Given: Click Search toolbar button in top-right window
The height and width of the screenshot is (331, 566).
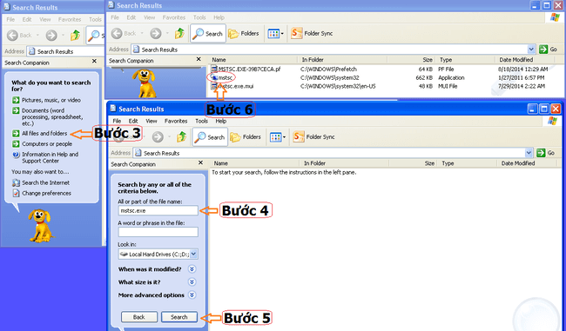Looking at the screenshot, I should pos(208,34).
